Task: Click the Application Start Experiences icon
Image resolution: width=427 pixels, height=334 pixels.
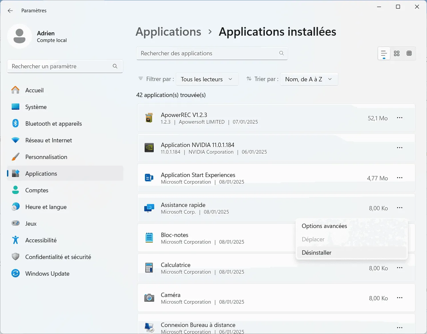Action: click(149, 178)
